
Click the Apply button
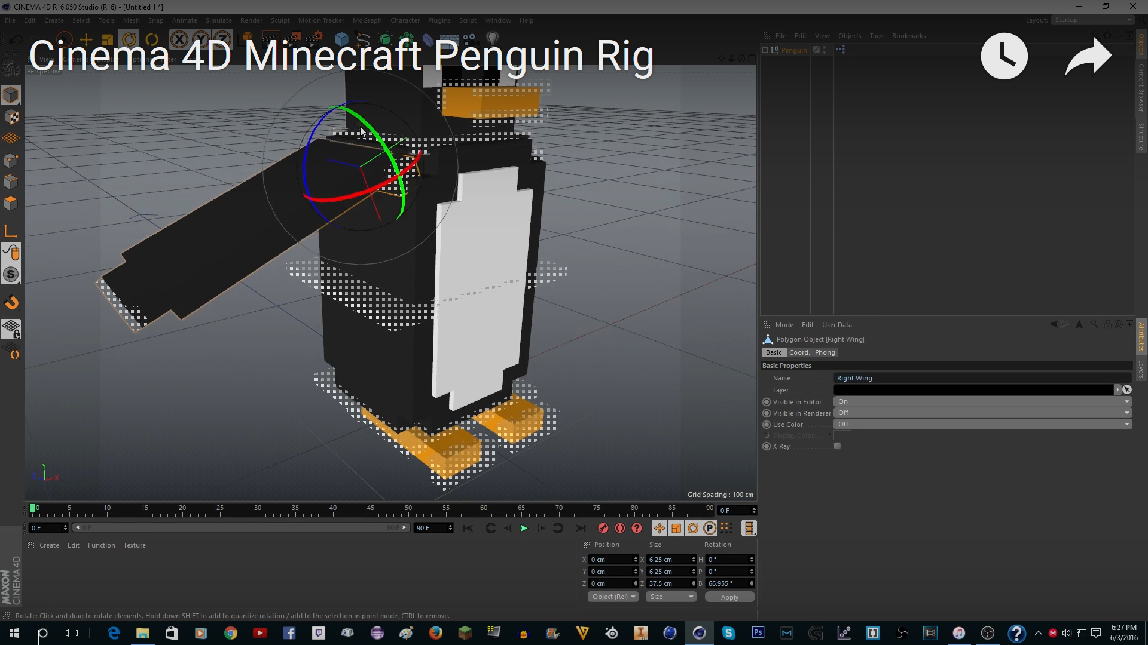pos(729,597)
